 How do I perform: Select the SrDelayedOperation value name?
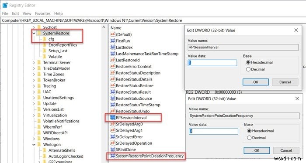pos(134,143)
